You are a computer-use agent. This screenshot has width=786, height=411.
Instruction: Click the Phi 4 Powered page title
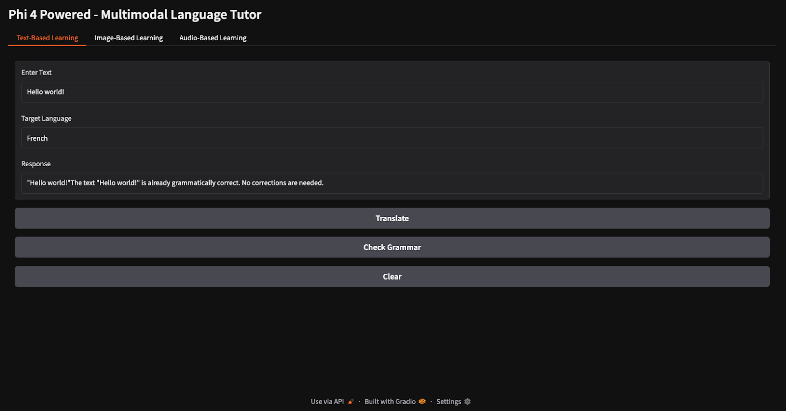[135, 15]
